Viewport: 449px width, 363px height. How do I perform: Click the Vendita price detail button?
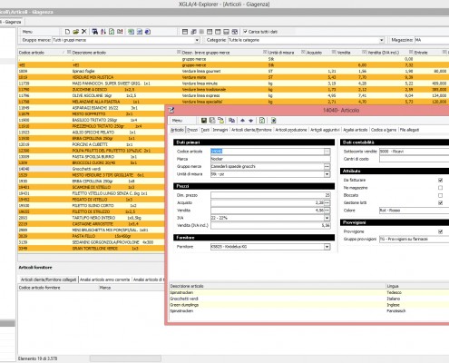pyautogui.click(x=327, y=211)
